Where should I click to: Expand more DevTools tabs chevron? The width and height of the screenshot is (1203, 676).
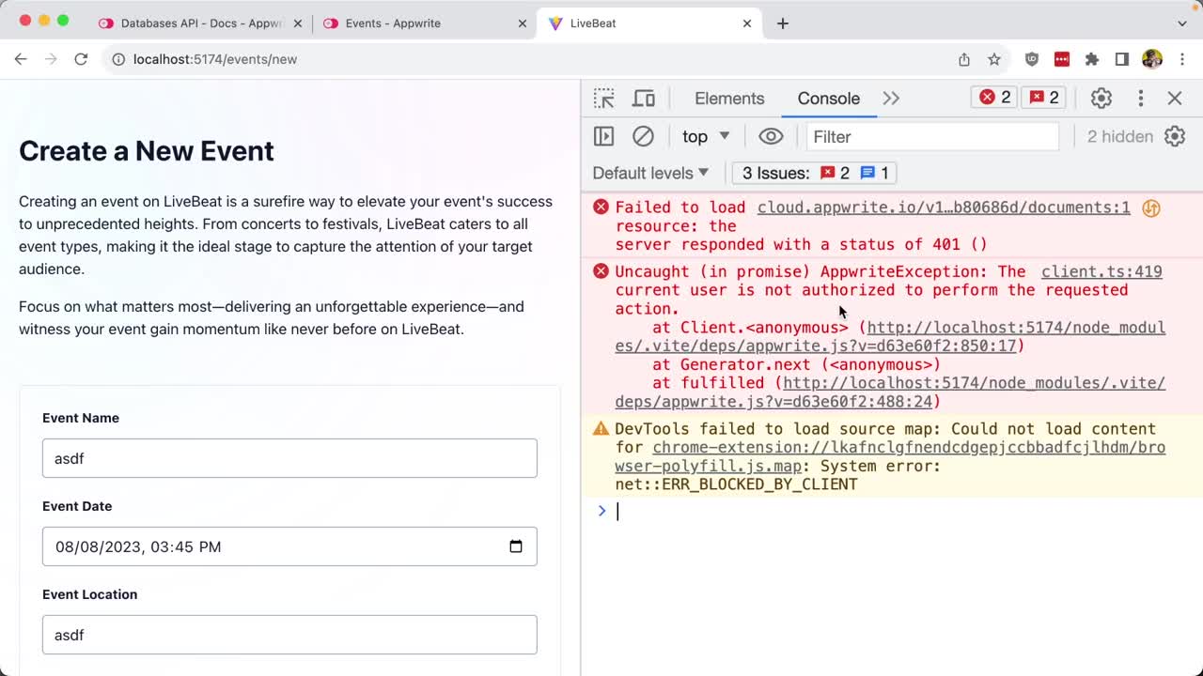point(891,99)
